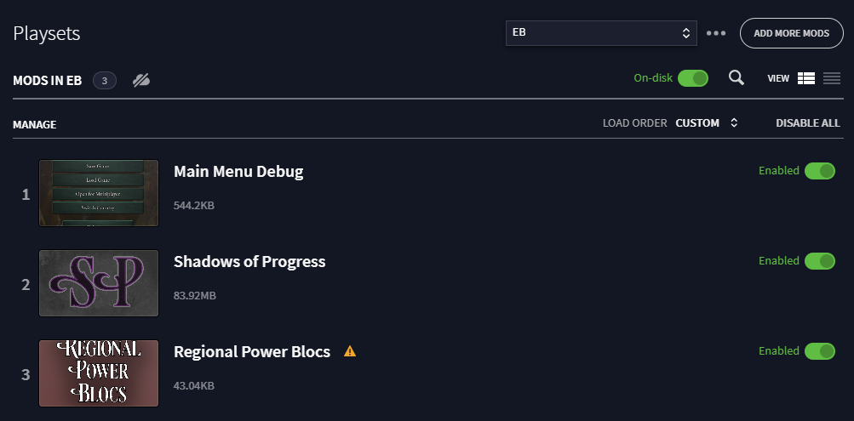Screen dimensions: 854x421
Task: Disable the Shadows of Progress mod toggle
Action: point(820,261)
